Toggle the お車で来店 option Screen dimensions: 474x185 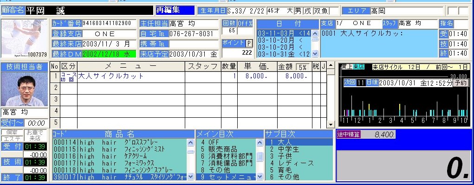point(35,136)
